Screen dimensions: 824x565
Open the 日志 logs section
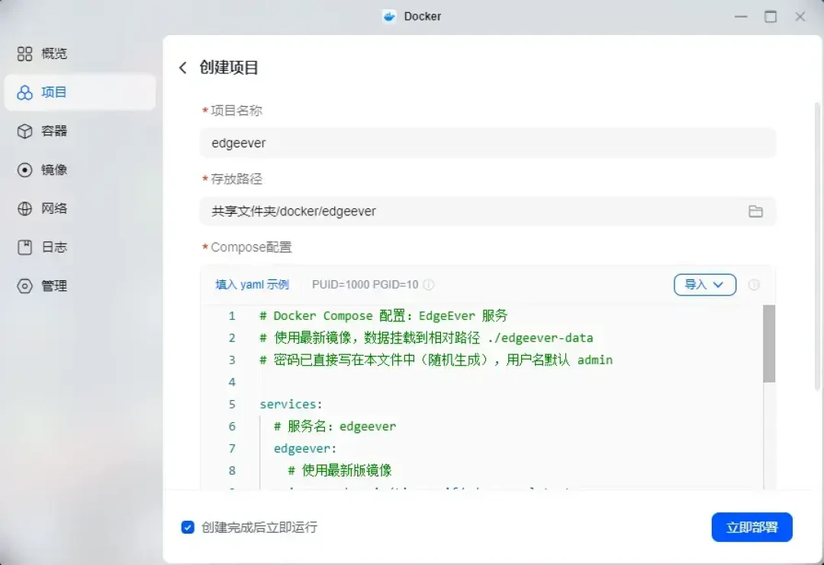coord(80,247)
